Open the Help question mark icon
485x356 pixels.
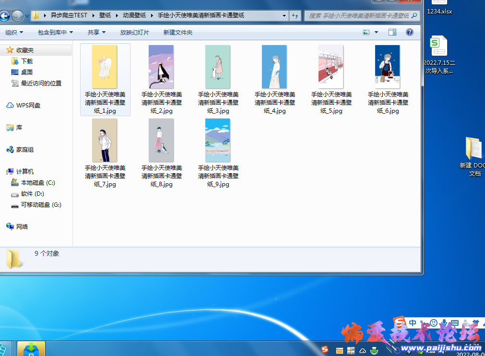(408, 32)
